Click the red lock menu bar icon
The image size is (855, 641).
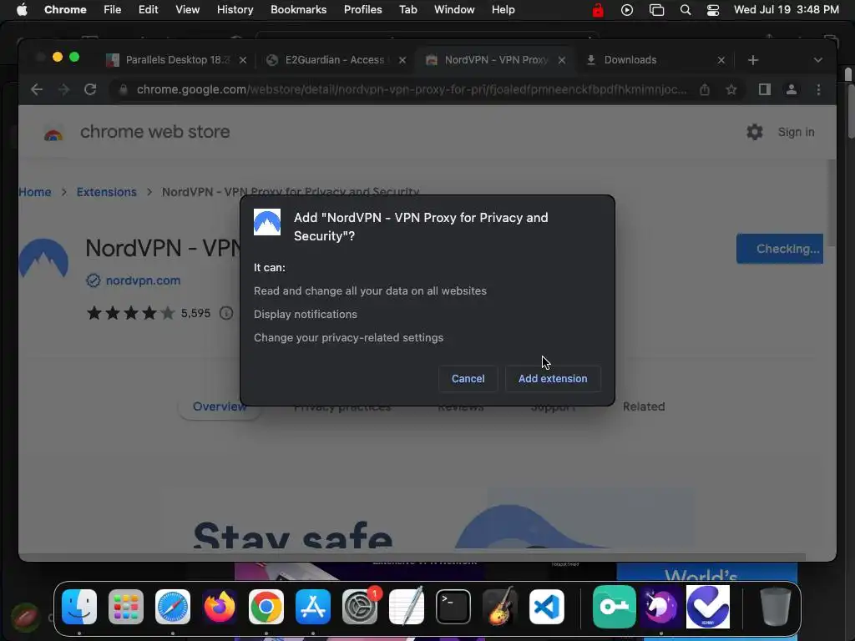(598, 10)
